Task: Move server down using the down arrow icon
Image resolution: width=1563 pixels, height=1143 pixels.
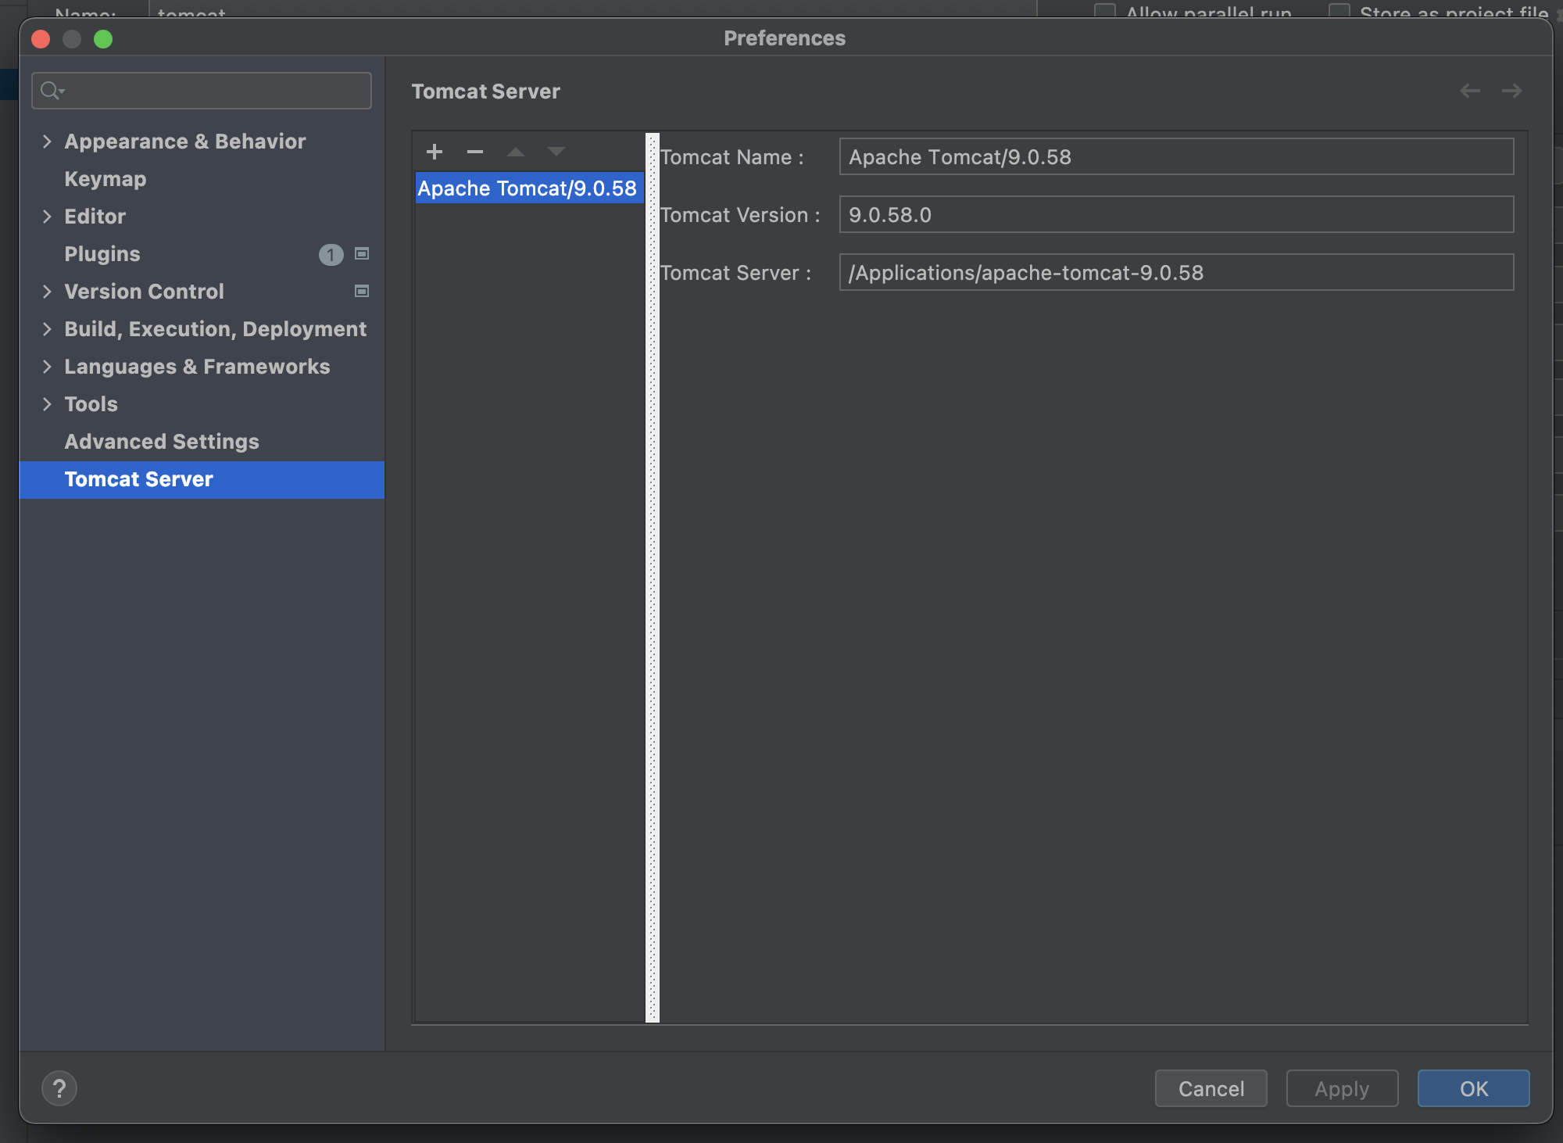Action: click(x=556, y=152)
